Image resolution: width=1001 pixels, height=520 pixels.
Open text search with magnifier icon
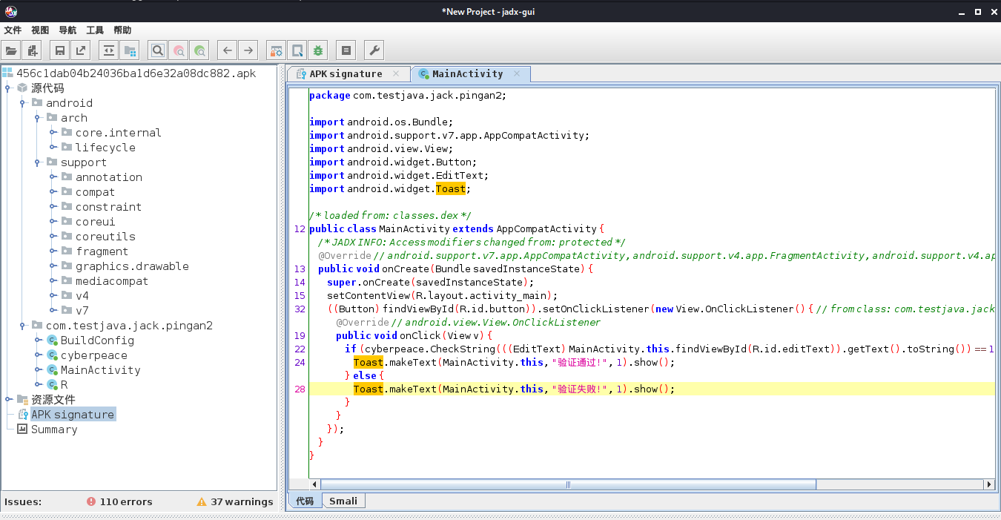[x=157, y=50]
